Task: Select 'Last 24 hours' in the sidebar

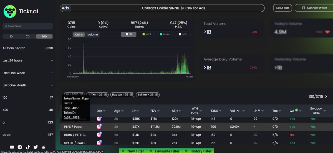Action: click(x=28, y=60)
